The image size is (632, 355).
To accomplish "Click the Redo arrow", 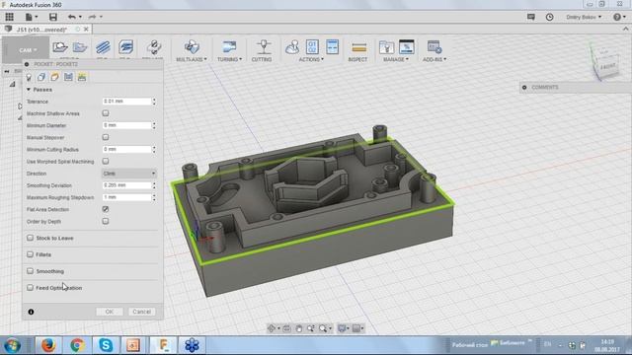I will 92,17.
